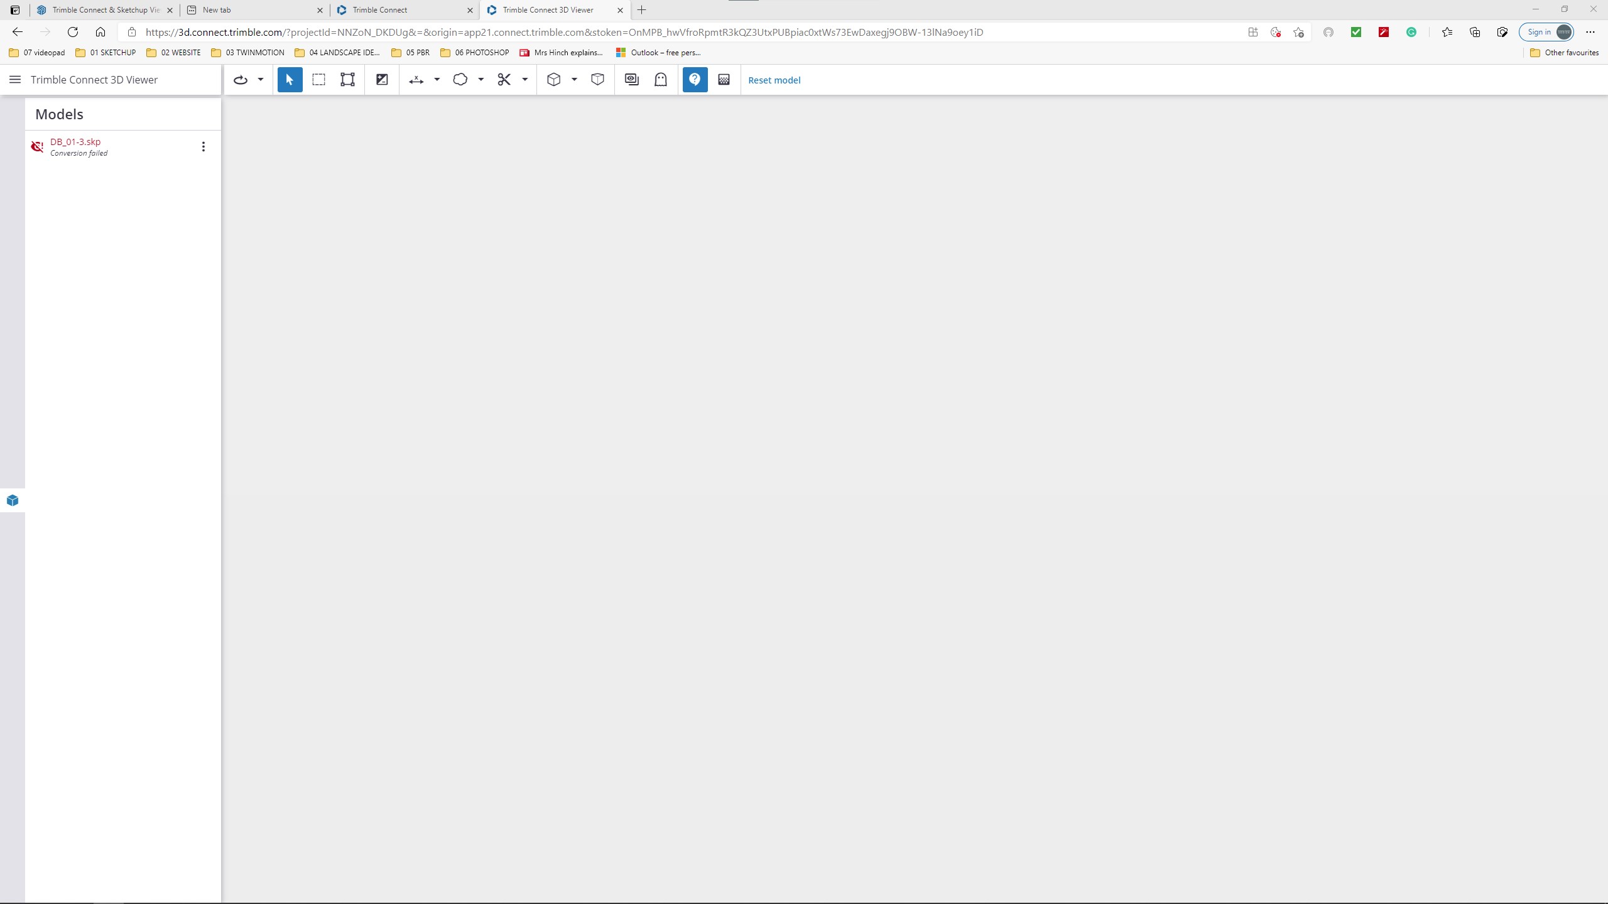Open the 06 PHOTOSHOP bookmarks folder

[x=475, y=53]
